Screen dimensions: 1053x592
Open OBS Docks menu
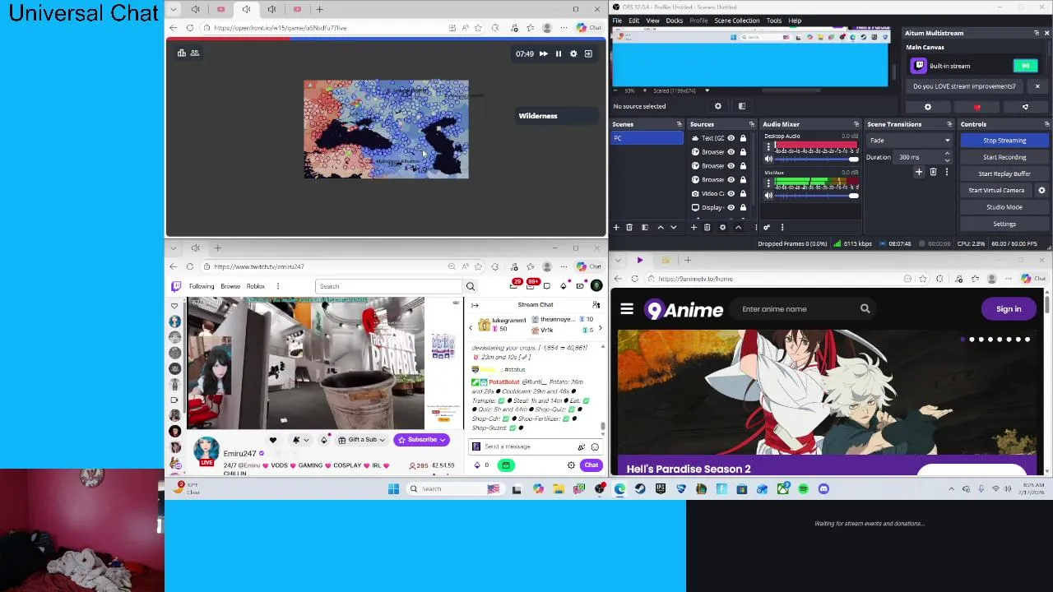point(674,21)
